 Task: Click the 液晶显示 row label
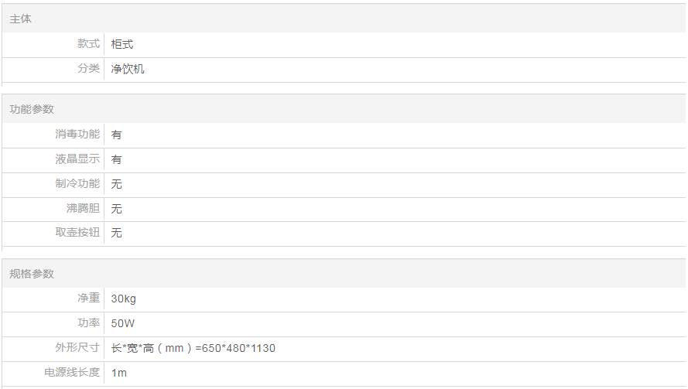pyautogui.click(x=77, y=159)
